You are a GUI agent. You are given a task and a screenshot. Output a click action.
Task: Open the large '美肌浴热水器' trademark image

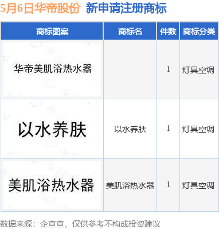[x=52, y=185]
